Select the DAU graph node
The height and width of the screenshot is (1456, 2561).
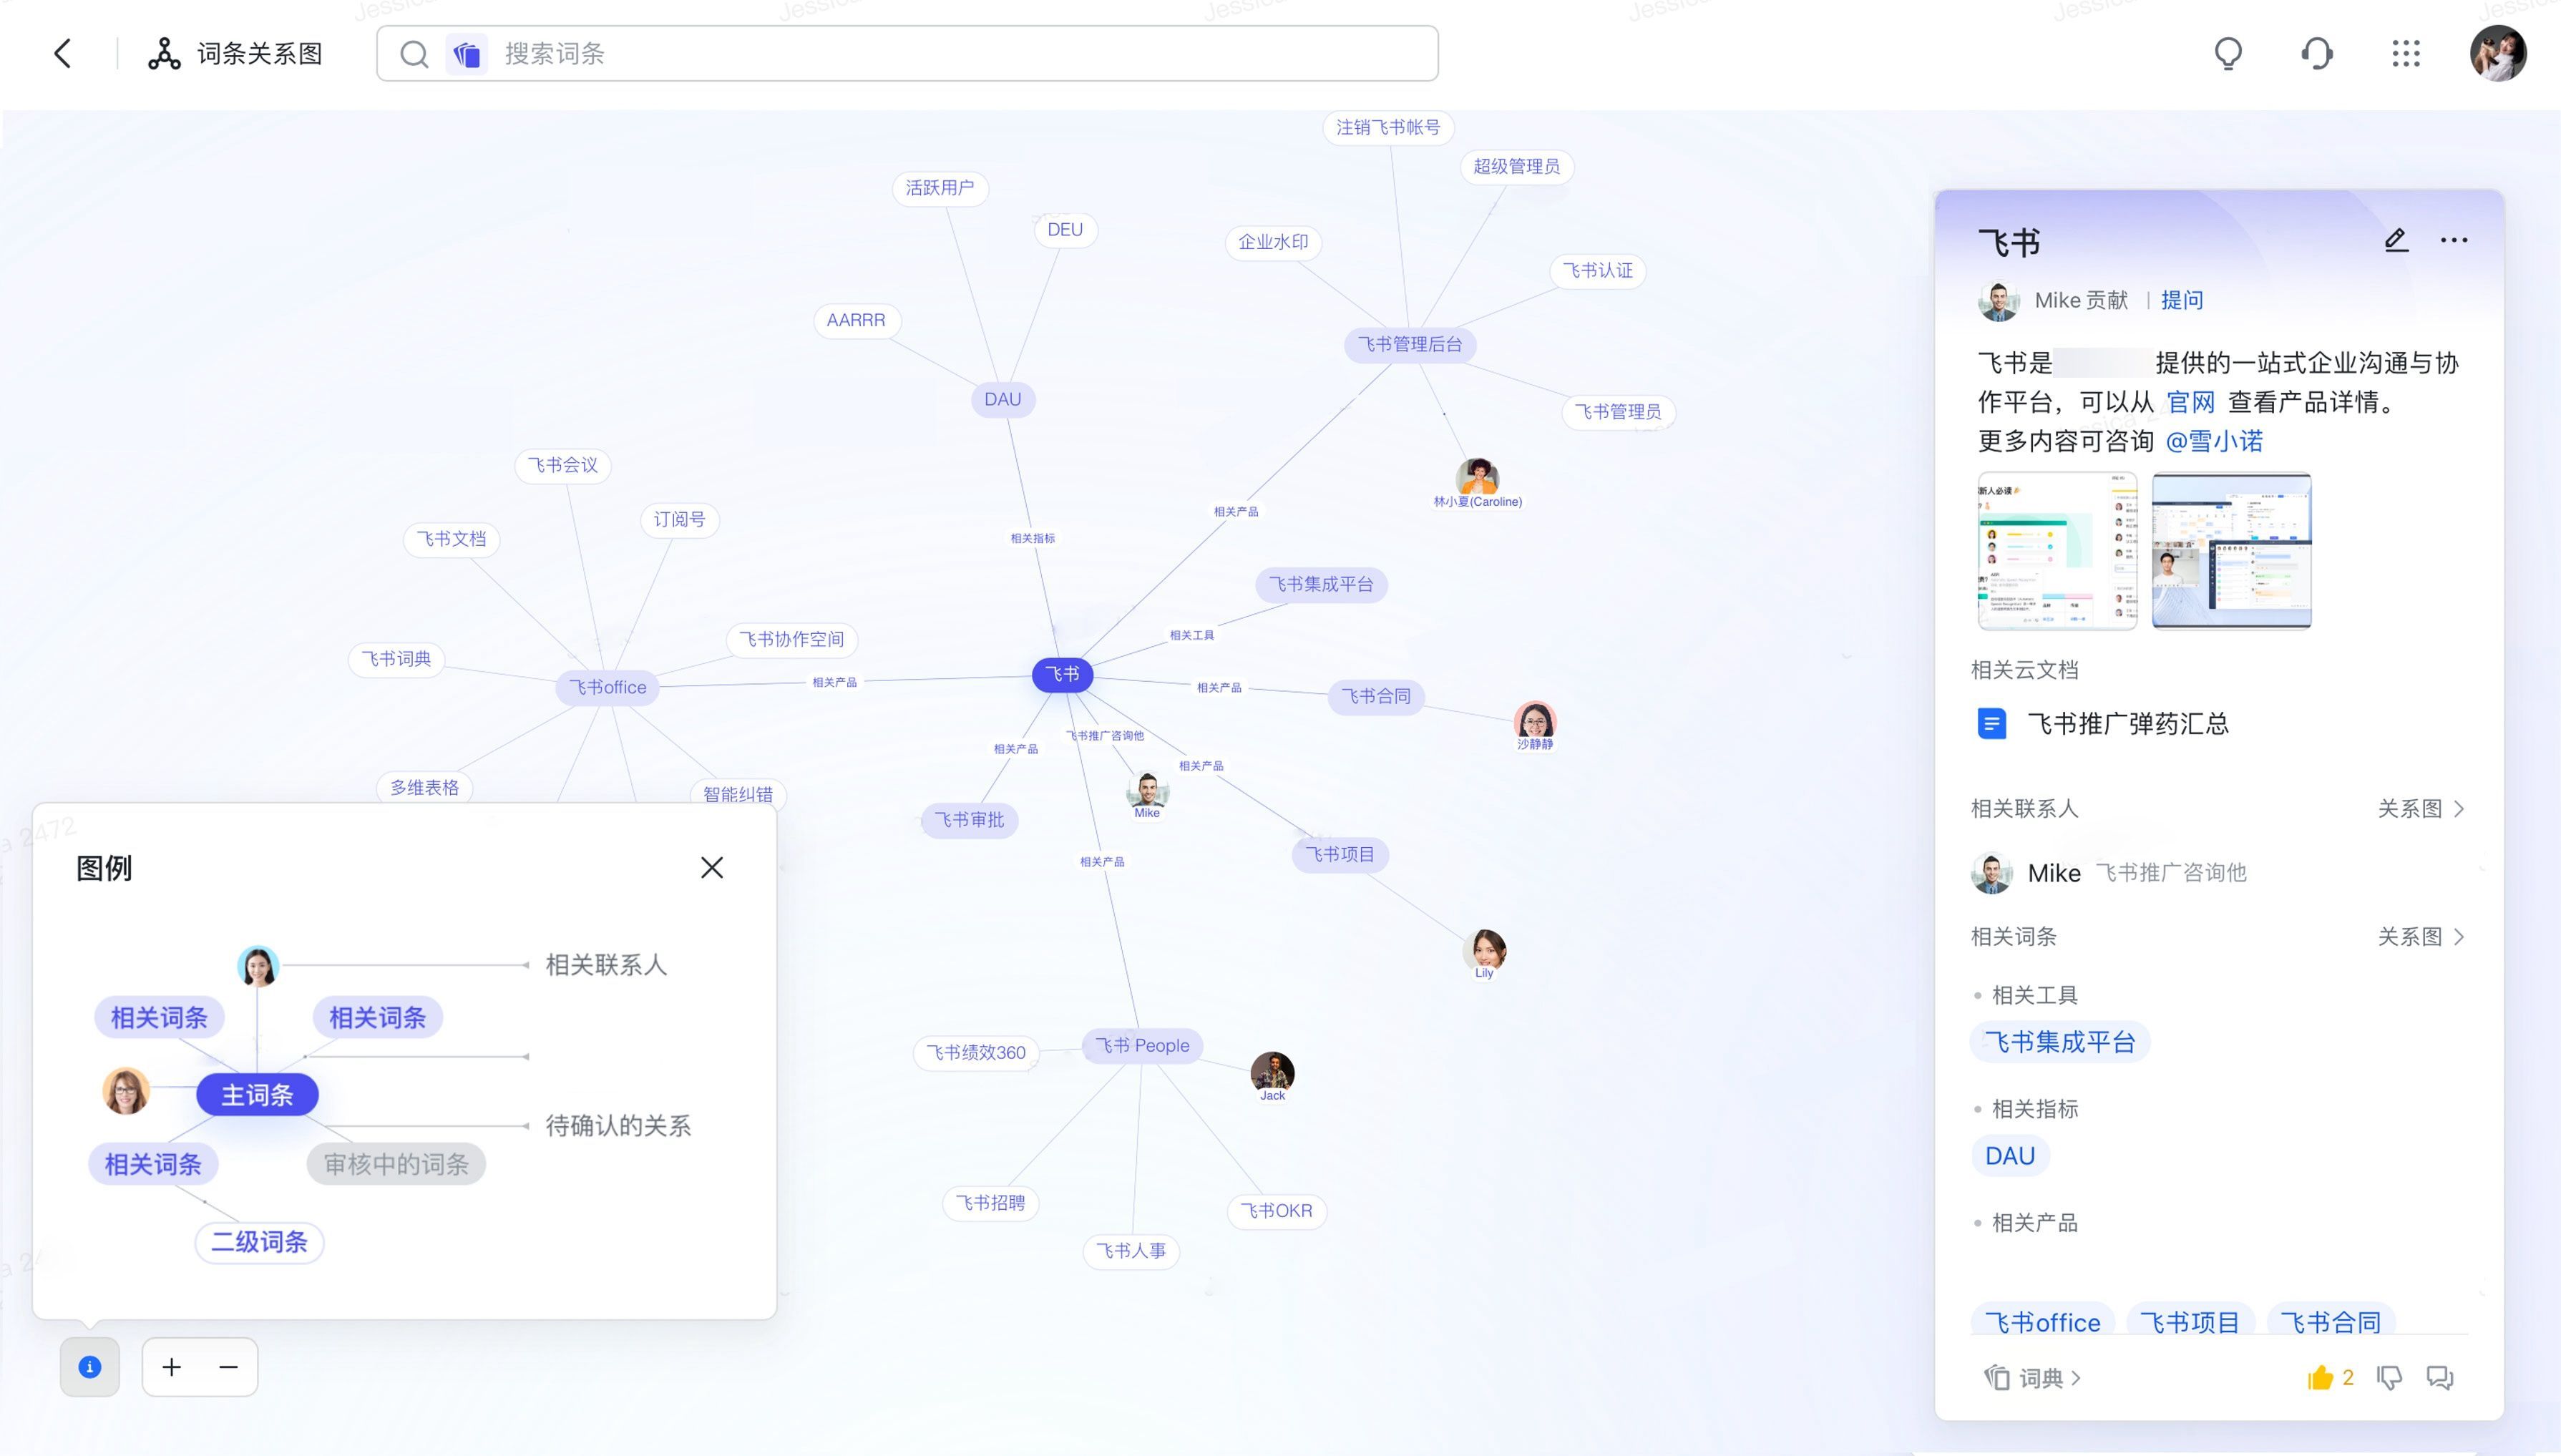tap(1002, 399)
